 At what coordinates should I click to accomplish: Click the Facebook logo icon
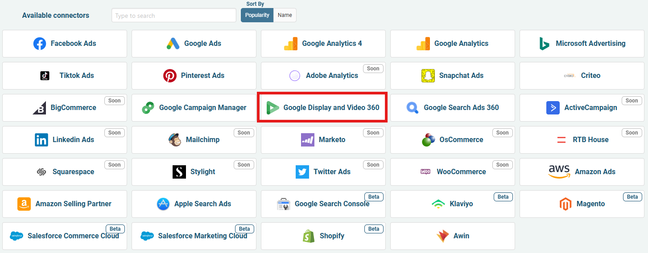click(40, 44)
